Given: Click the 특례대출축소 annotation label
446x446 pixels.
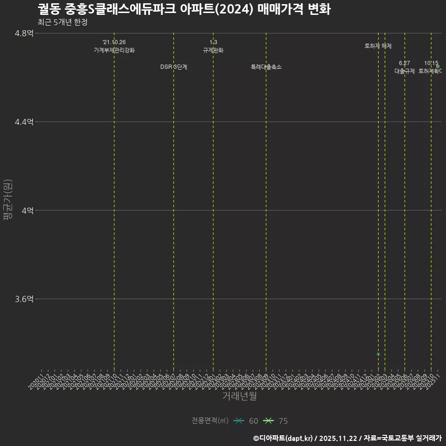Looking at the screenshot, I should [x=267, y=67].
